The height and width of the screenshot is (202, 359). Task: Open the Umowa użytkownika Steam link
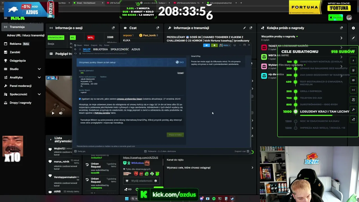[130, 99]
